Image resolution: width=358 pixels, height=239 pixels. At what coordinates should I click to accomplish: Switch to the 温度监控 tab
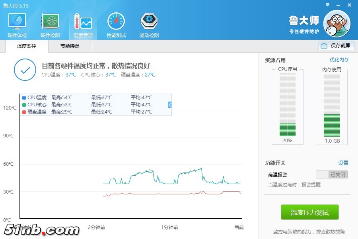(x=27, y=46)
